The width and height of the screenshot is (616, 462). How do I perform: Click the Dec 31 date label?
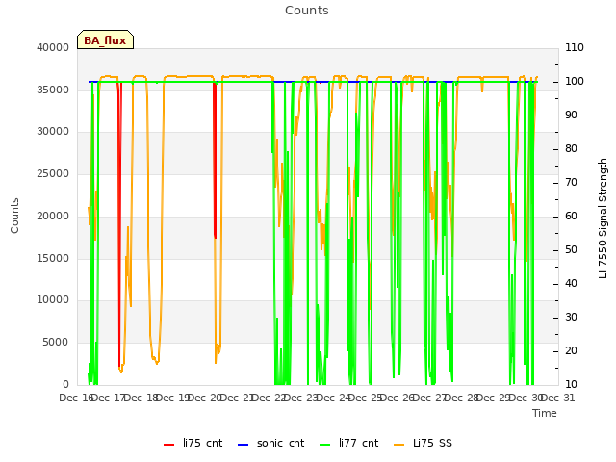[558, 398]
